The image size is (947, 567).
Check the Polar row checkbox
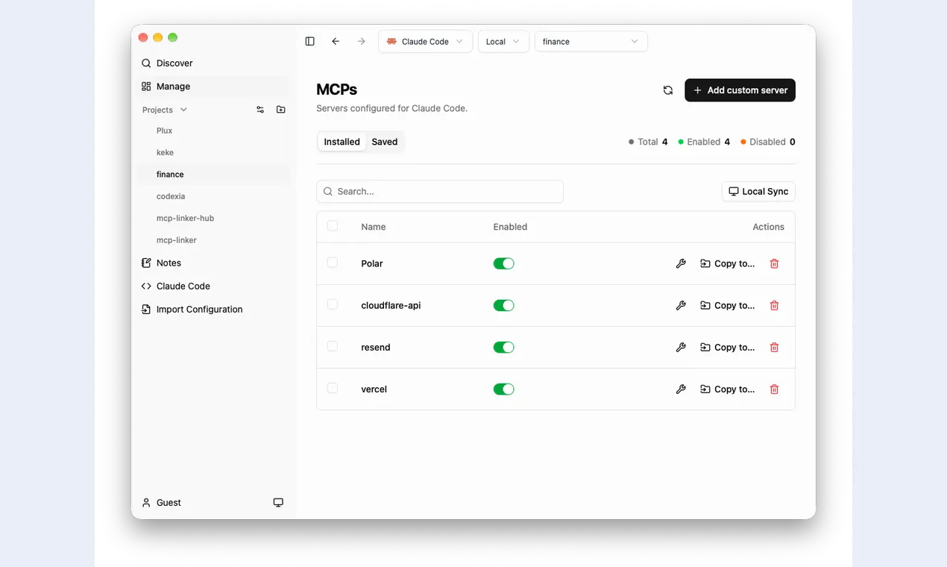click(x=333, y=263)
